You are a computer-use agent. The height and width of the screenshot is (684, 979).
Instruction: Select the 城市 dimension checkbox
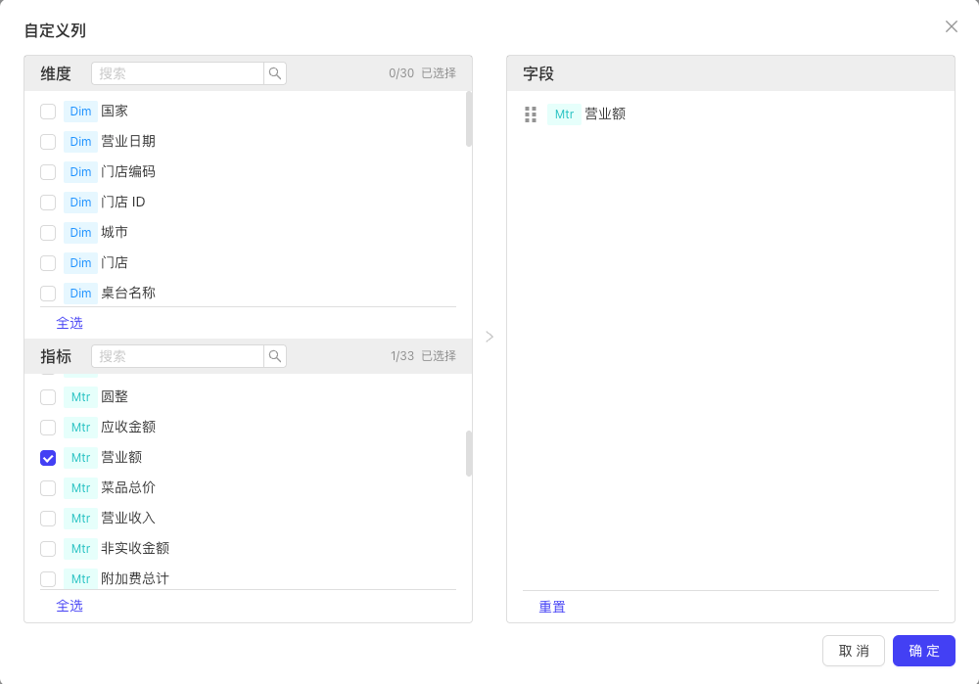(x=48, y=233)
